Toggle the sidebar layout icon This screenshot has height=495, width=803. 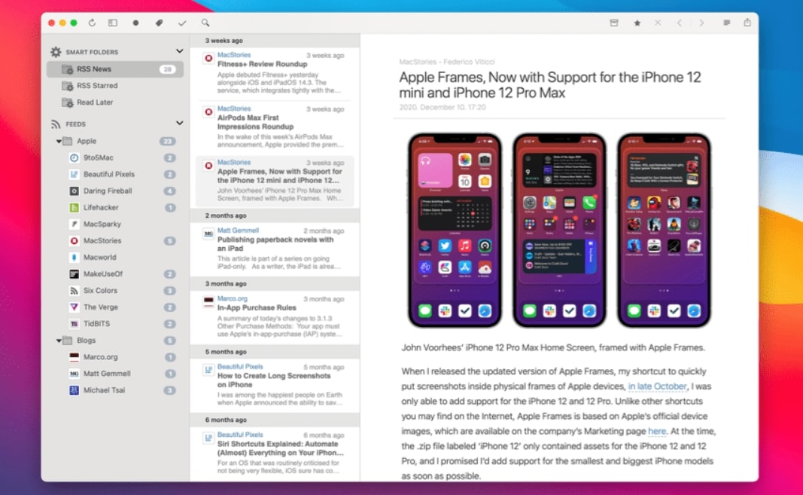[113, 23]
